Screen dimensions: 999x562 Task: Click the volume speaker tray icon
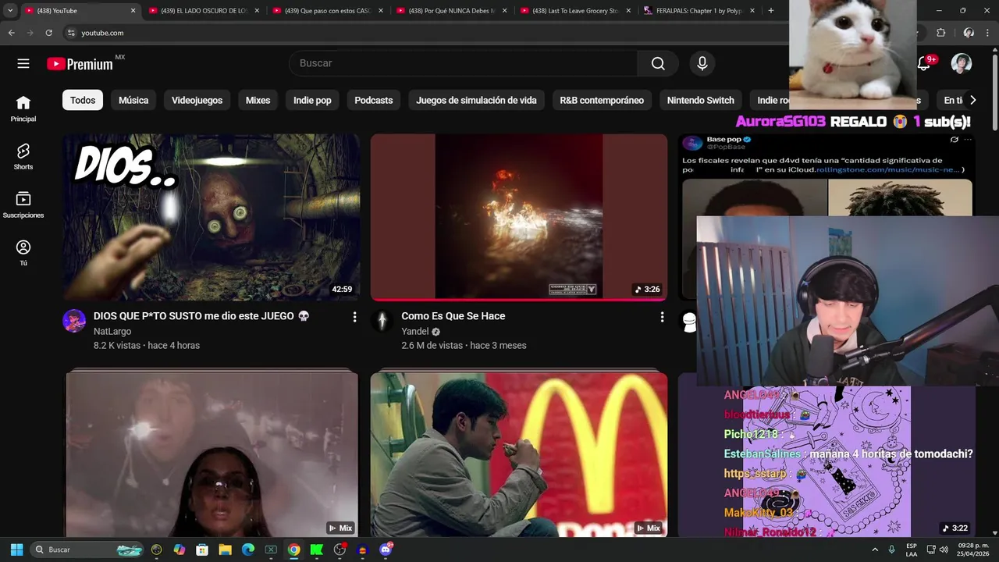pyautogui.click(x=944, y=550)
